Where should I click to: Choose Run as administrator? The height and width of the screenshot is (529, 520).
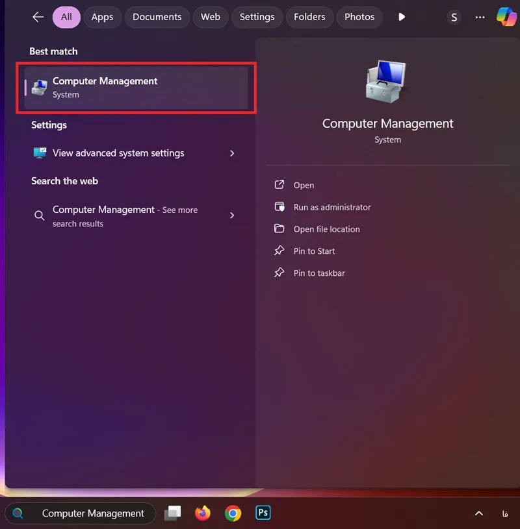tap(332, 207)
